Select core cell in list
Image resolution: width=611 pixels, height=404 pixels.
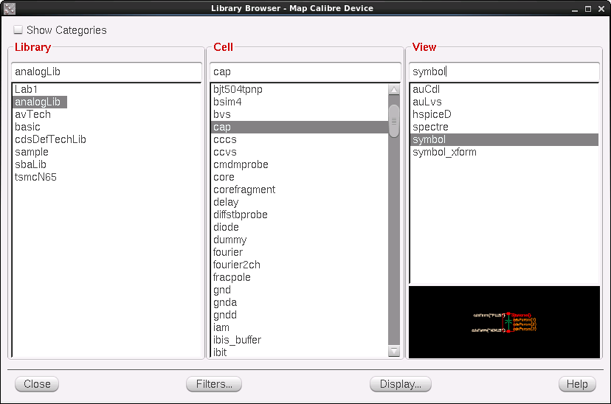[x=224, y=177]
